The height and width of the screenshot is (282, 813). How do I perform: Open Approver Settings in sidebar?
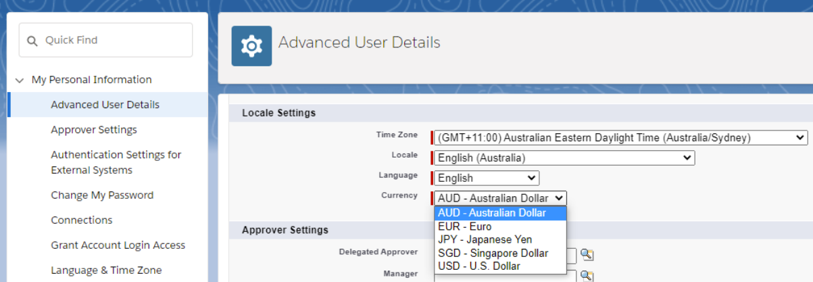pyautogui.click(x=94, y=130)
